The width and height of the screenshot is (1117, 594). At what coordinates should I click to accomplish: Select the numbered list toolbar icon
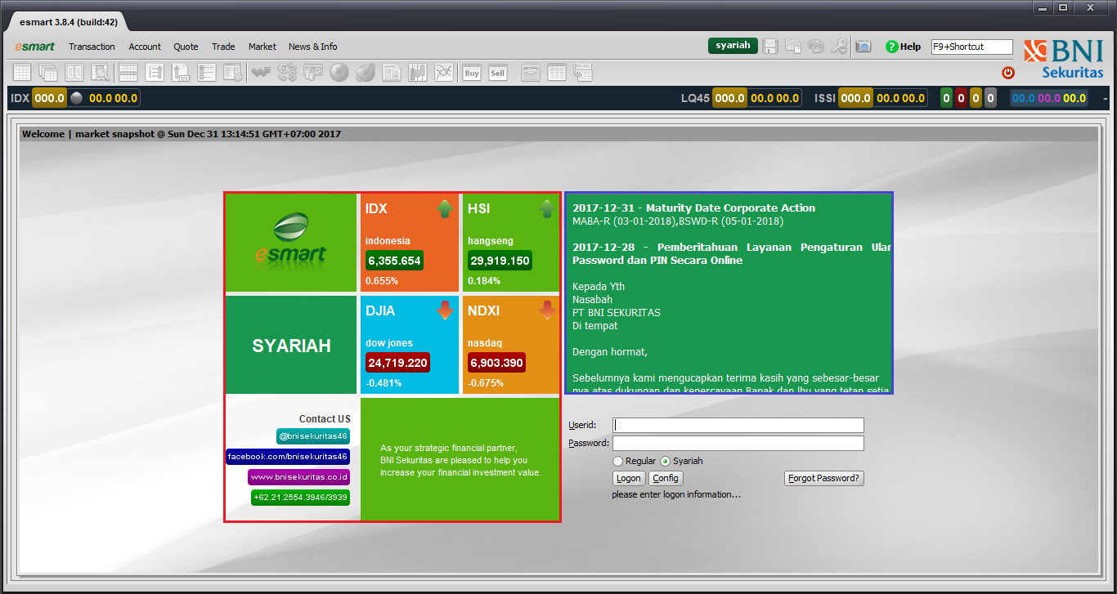155,73
